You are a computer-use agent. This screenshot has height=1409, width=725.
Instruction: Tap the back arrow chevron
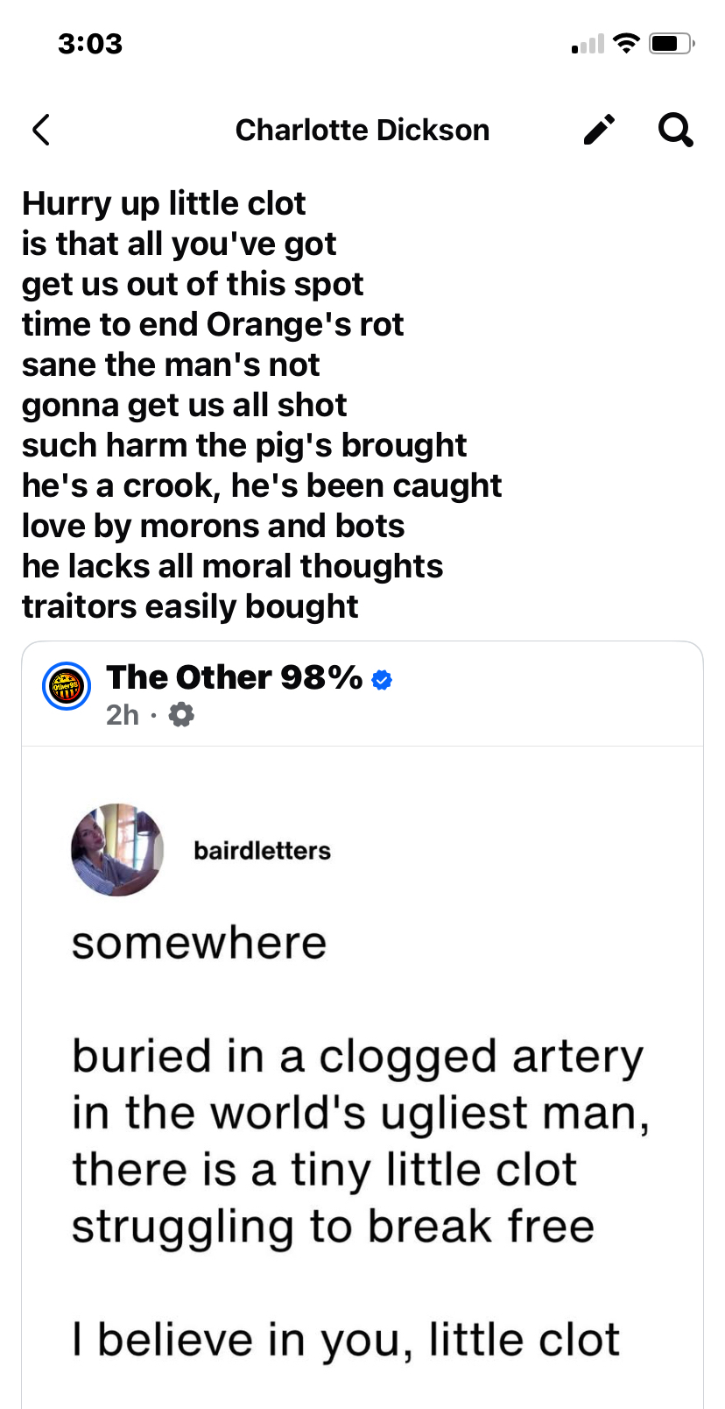(x=41, y=130)
